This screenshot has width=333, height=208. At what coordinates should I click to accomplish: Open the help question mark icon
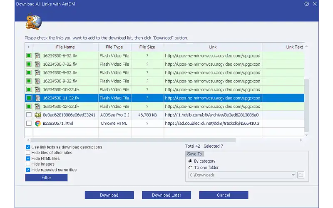306,4
